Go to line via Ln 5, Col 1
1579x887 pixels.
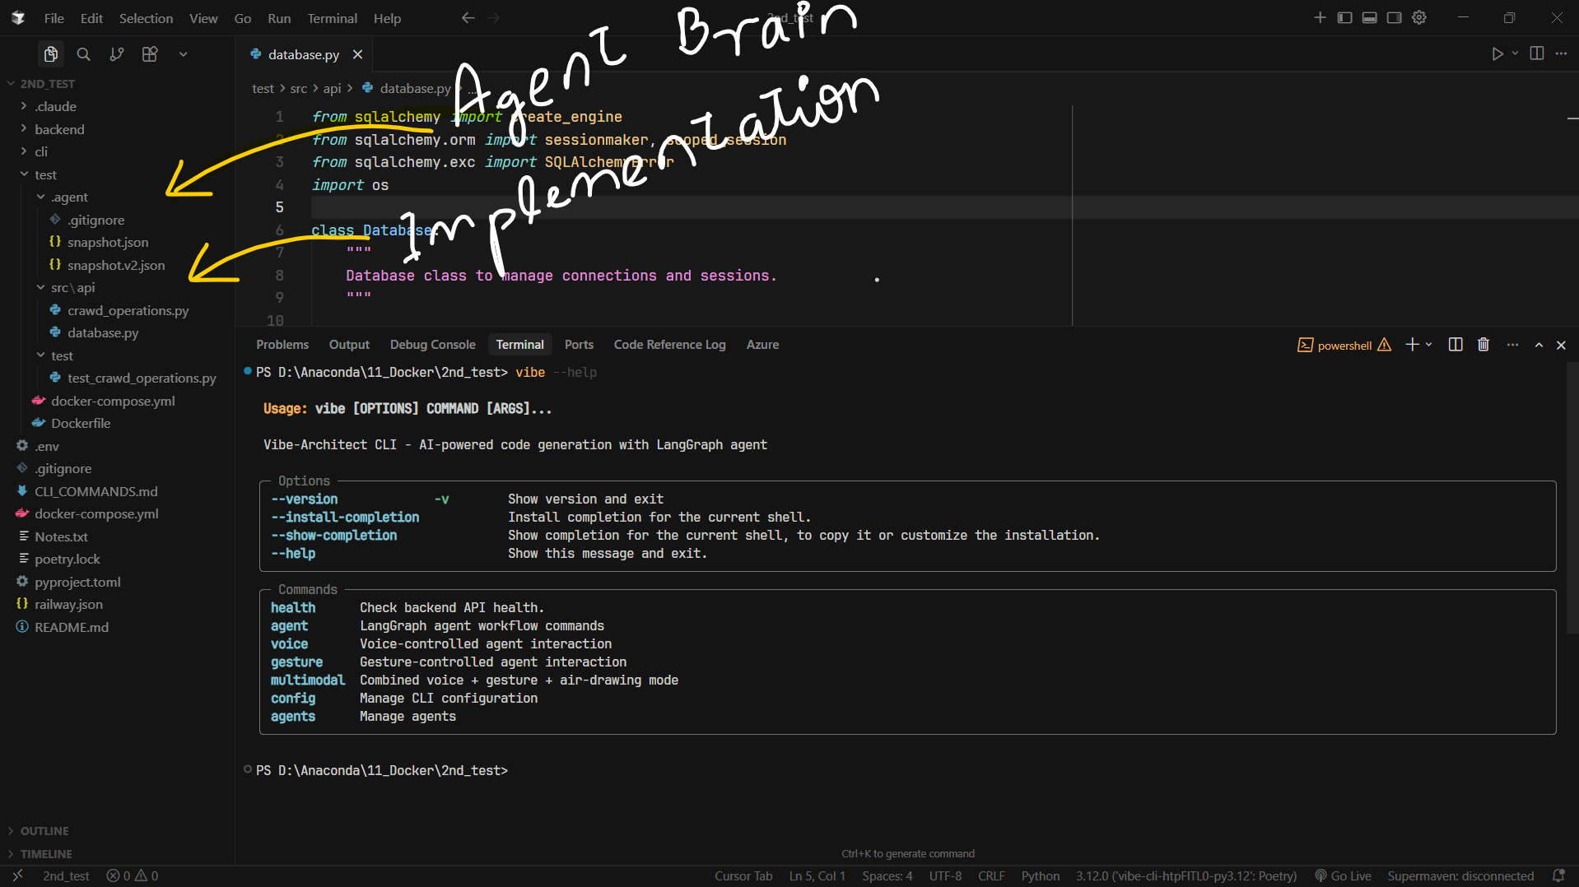(817, 876)
